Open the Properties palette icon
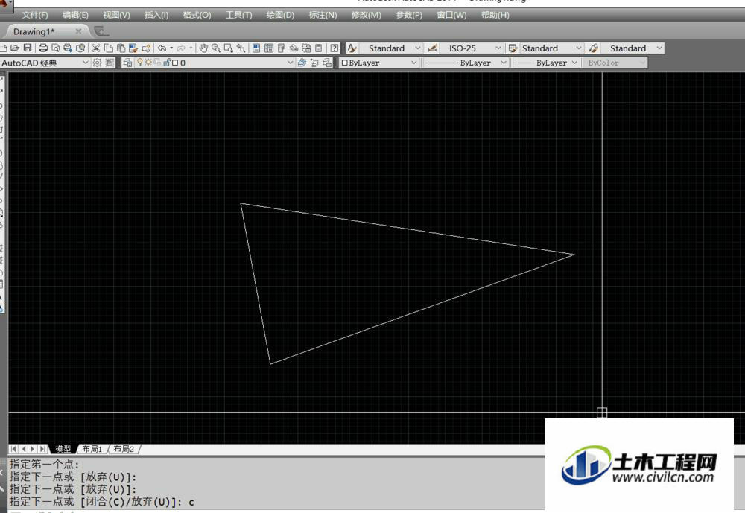 coord(256,48)
